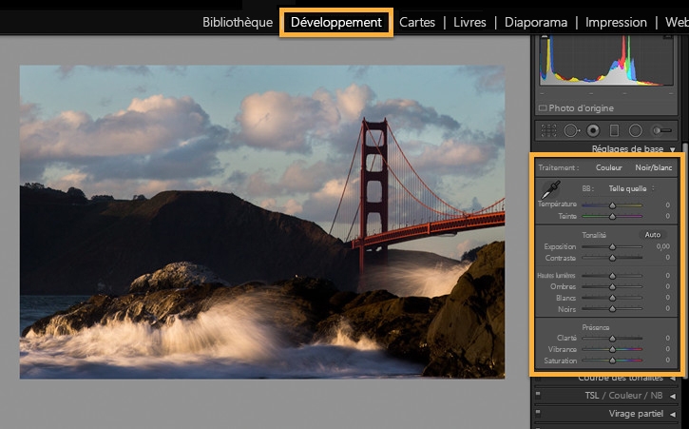
Task: Select the radial filter tool
Action: point(636,130)
